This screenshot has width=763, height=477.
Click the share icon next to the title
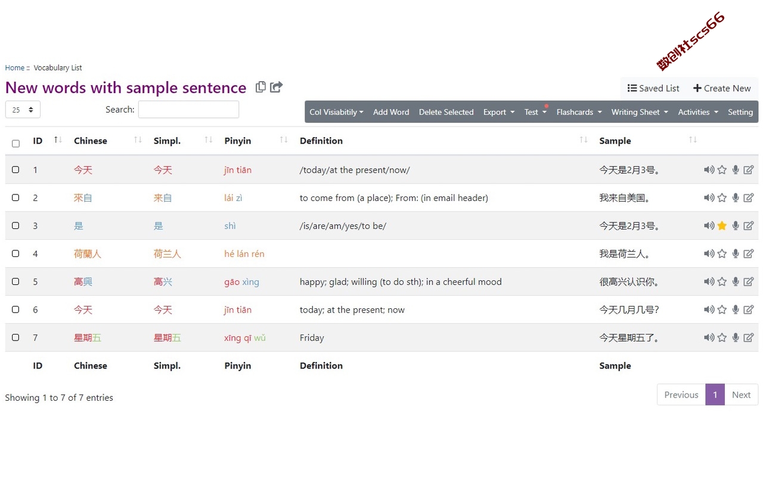coord(276,87)
